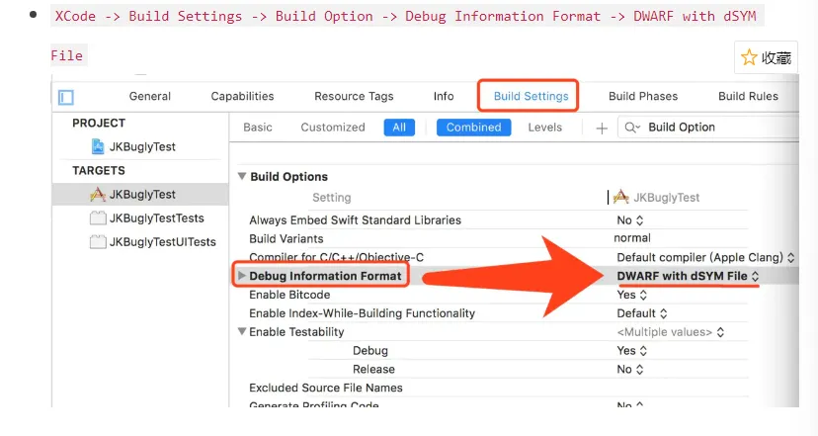Select the Always Embed Swift Standard Libraries label
The image size is (818, 436).
pyautogui.click(x=355, y=219)
